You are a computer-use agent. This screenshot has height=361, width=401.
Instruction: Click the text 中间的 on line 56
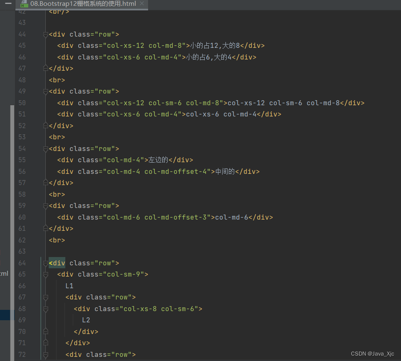click(x=225, y=171)
